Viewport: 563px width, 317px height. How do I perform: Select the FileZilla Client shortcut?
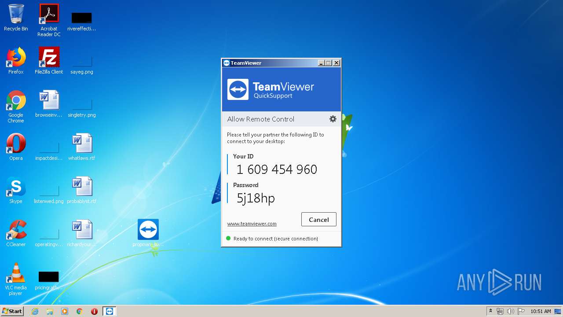[49, 61]
